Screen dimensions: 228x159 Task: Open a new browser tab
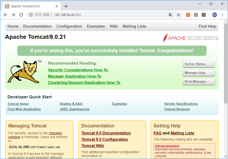pos(66,6)
